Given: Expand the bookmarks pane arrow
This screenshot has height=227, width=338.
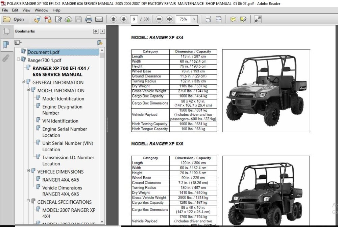Looking at the screenshot, I should (102, 31).
